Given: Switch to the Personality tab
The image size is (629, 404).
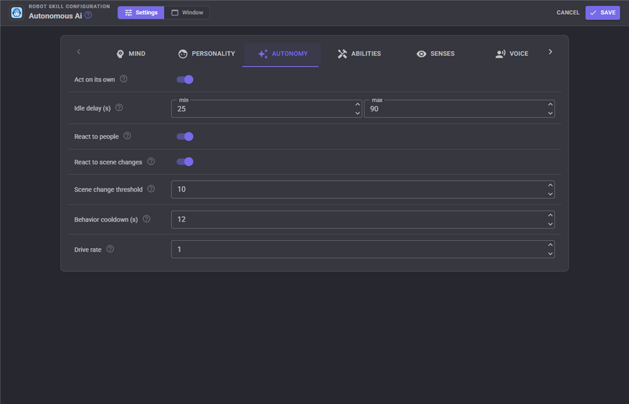Looking at the screenshot, I should coord(206,53).
